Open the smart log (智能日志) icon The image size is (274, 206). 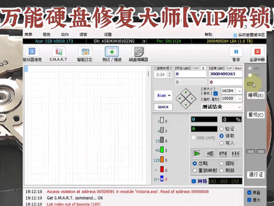pyautogui.click(x=85, y=51)
